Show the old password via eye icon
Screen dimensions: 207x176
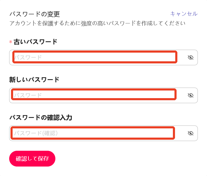point(190,57)
